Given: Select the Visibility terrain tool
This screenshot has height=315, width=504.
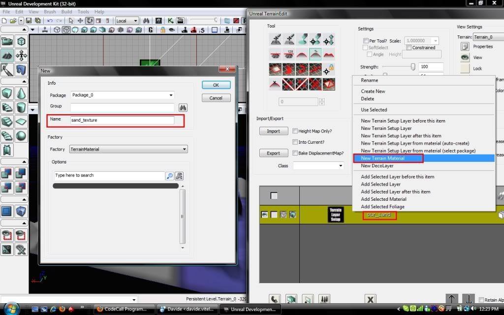Looking at the screenshot, I should point(276,69).
